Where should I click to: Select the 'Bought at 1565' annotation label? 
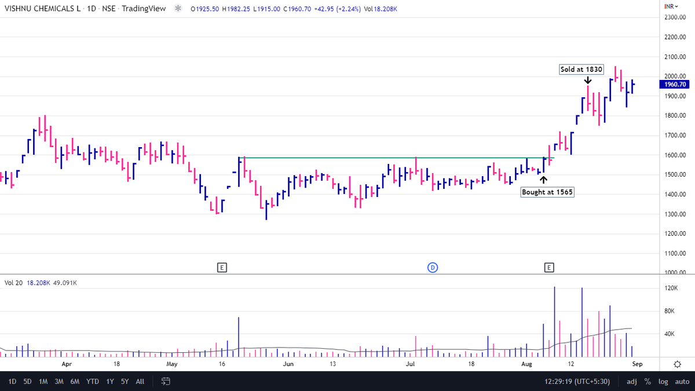coord(547,192)
